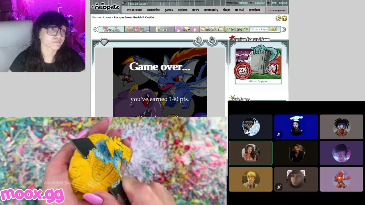Open the Categories games dropdown
Viewport: 365px width, 205px height.
tap(137, 29)
